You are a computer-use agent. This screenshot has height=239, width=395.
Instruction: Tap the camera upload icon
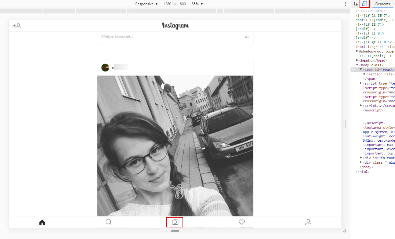click(x=175, y=222)
